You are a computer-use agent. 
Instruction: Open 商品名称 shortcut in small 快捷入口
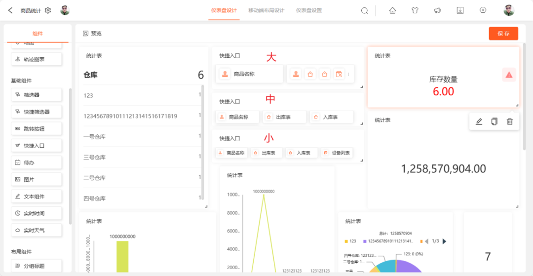(232, 153)
